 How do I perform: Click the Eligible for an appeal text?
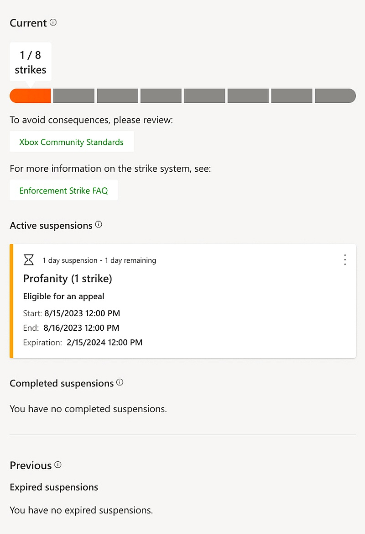(x=64, y=296)
